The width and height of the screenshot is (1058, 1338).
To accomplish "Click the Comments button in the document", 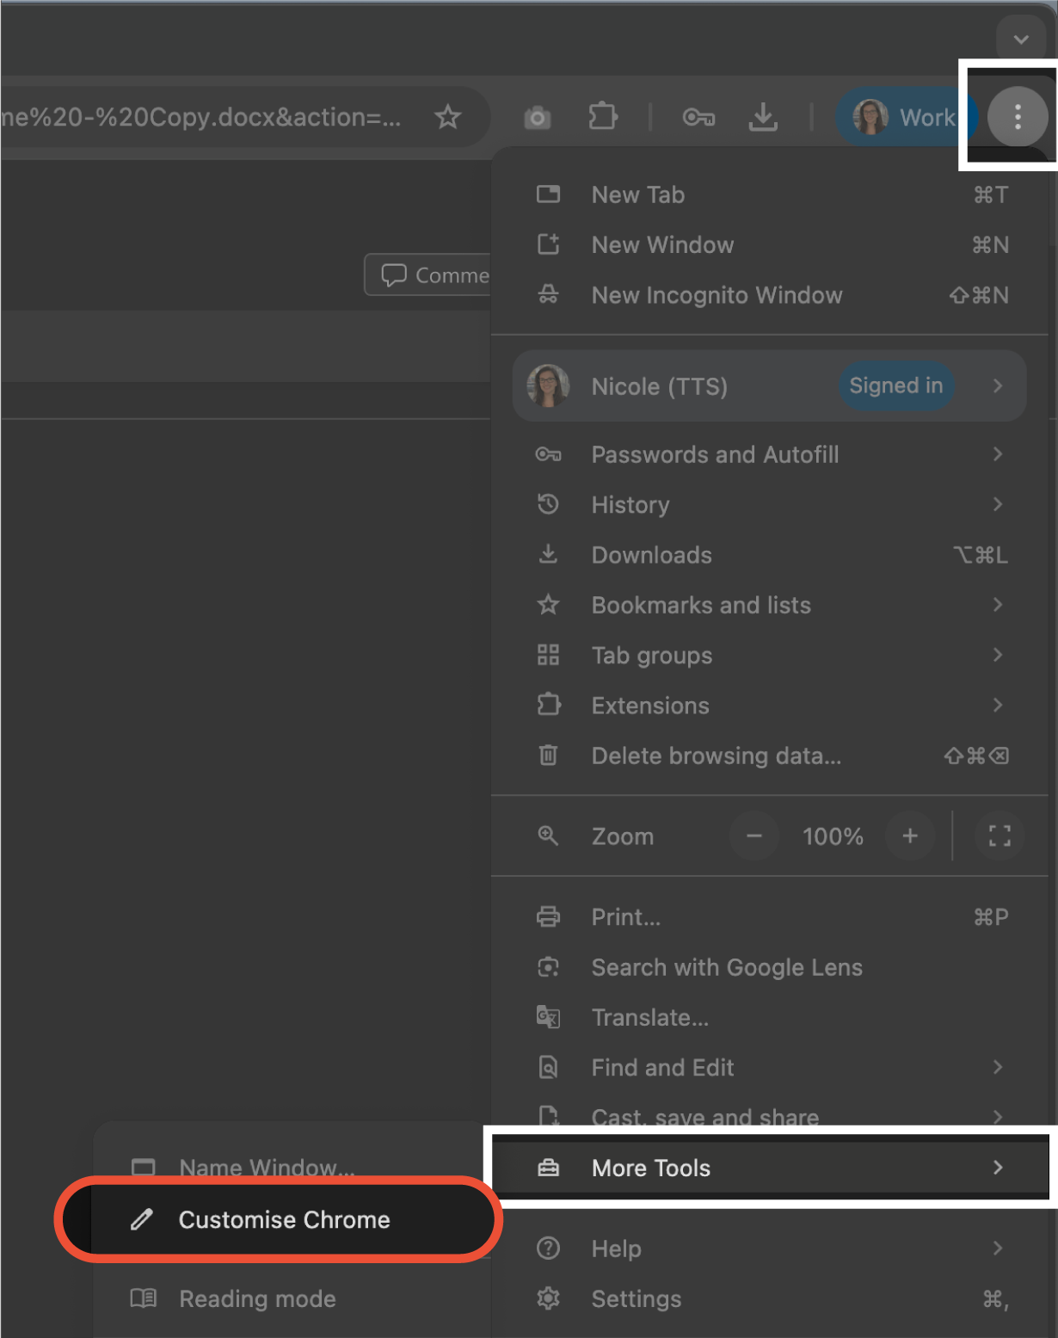I will point(428,275).
